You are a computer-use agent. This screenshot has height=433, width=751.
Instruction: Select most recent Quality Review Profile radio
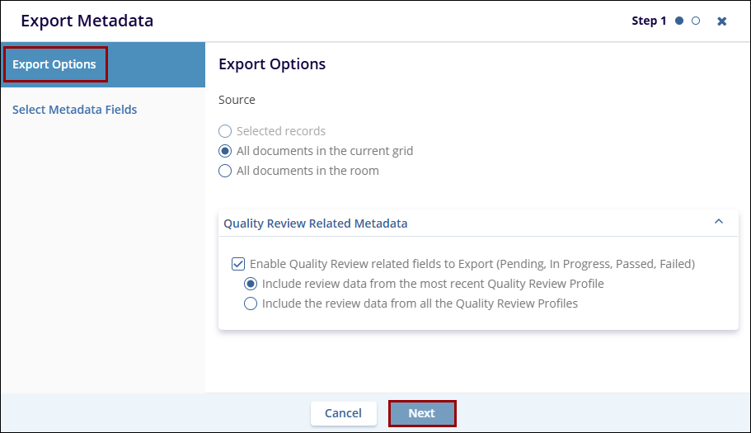251,284
